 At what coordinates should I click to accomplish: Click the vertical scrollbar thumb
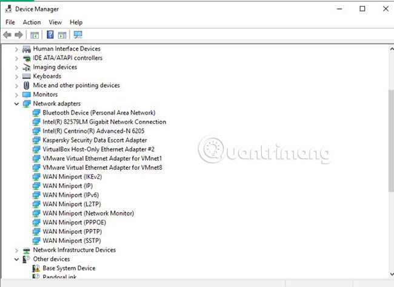point(391,141)
